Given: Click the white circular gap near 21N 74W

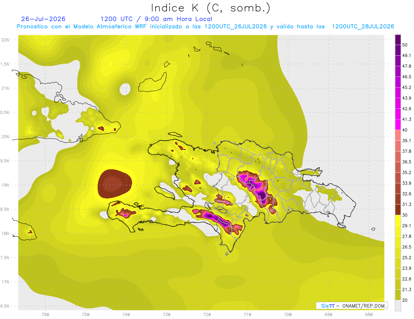Looking at the screenshot, I should pyautogui.click(x=125, y=90).
